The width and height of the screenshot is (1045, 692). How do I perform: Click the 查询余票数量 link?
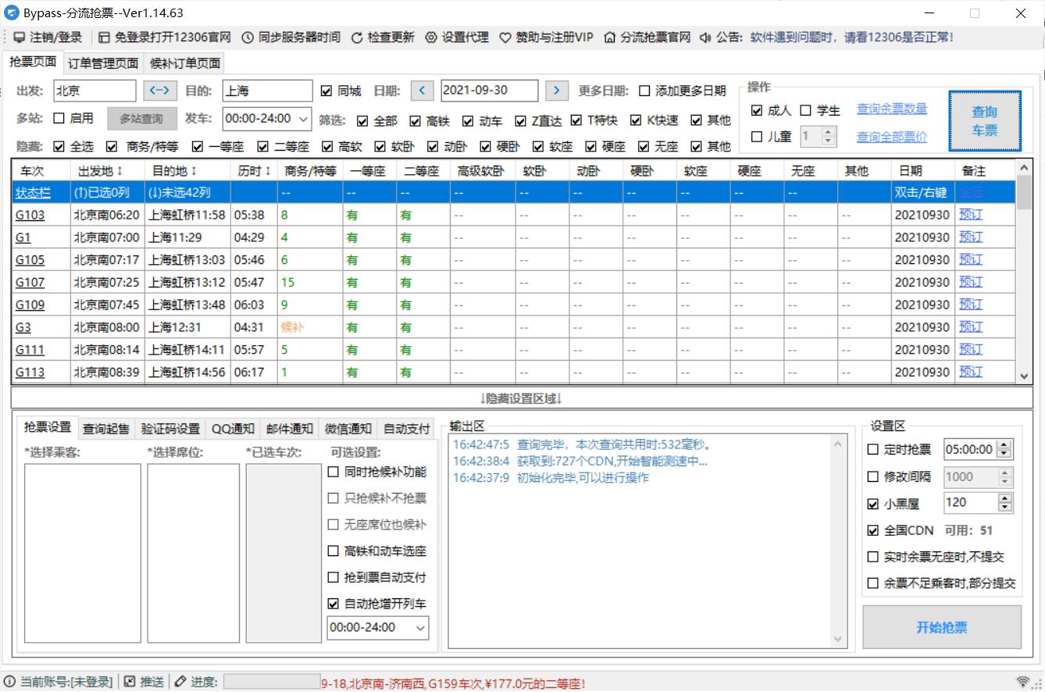(891, 109)
